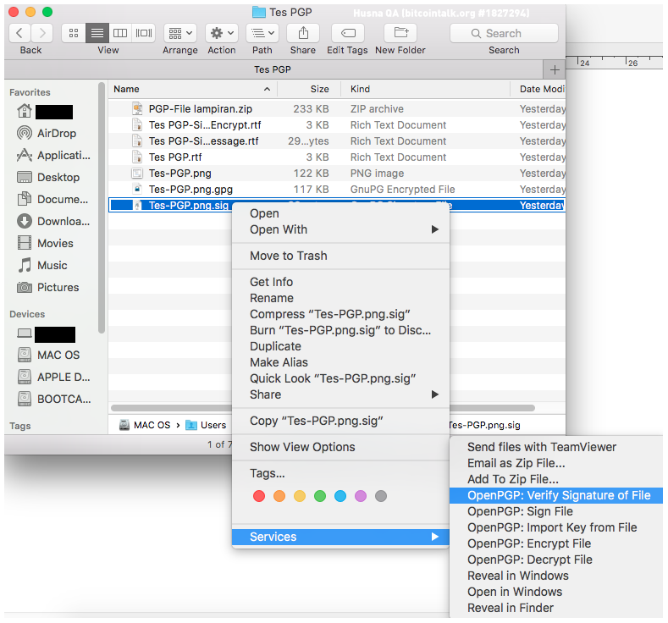Choose OpenPGP: Decrypt File
The width and height of the screenshot is (668, 623).
tap(556, 560)
